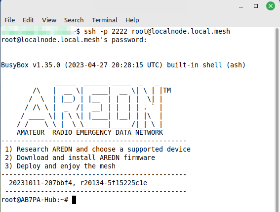
Task: Click the root@AB7PA-Hub prompt
Action: (x=35, y=200)
